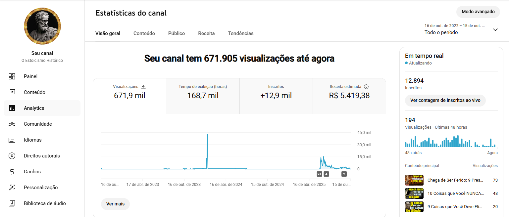The image size is (509, 217).
Task: Click the clock icon beside Receita estimada
Action: pyautogui.click(x=366, y=87)
